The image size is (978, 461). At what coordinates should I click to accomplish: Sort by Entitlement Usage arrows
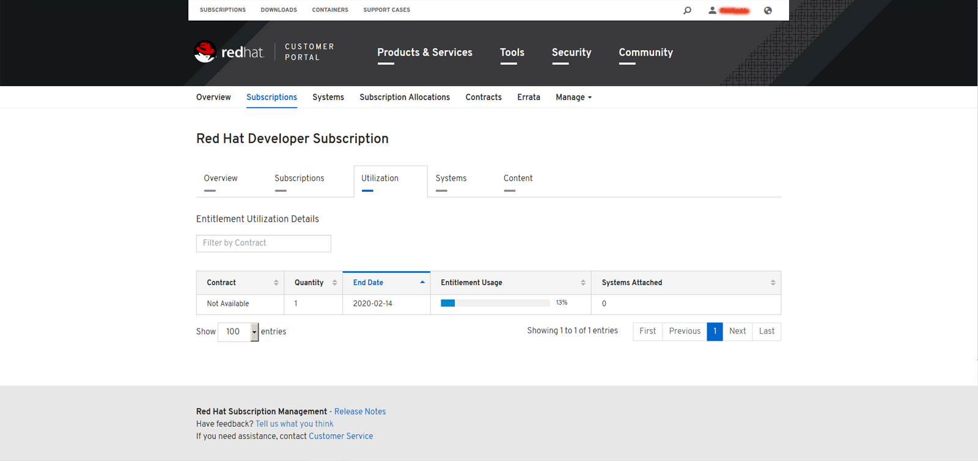coord(583,283)
